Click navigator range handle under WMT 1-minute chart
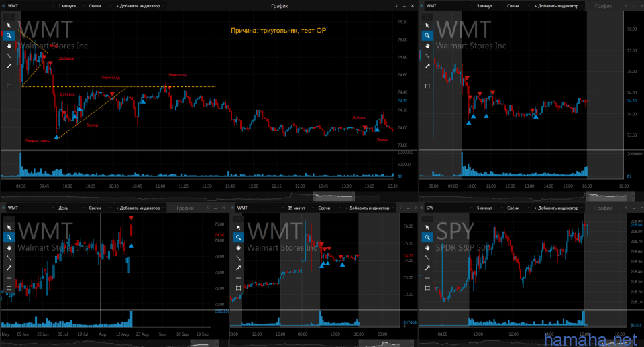 (333, 196)
